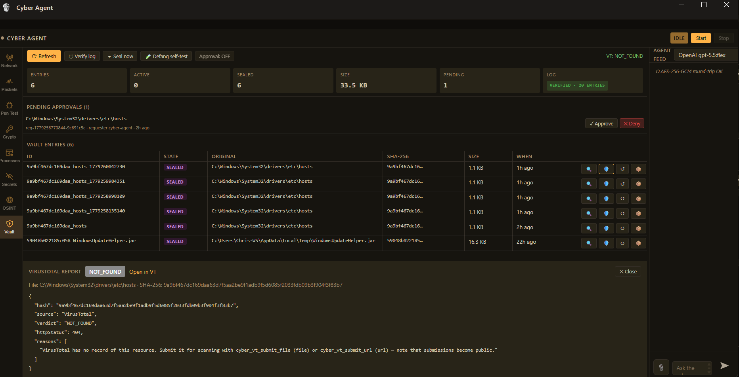Click the NOT_FOUND verdict badge in report
Image resolution: width=739 pixels, height=377 pixels.
105,271
